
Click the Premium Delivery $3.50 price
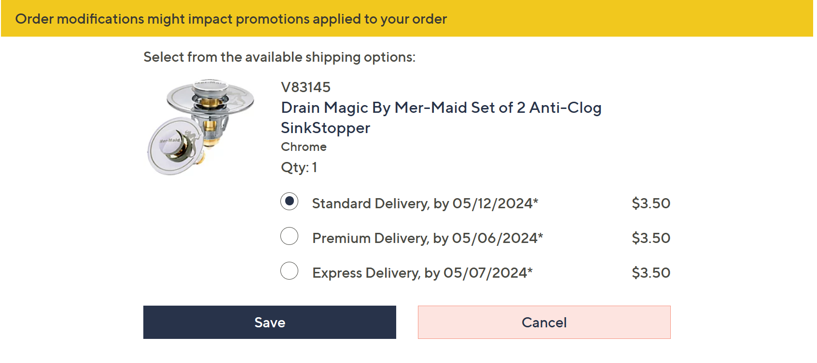pos(651,238)
